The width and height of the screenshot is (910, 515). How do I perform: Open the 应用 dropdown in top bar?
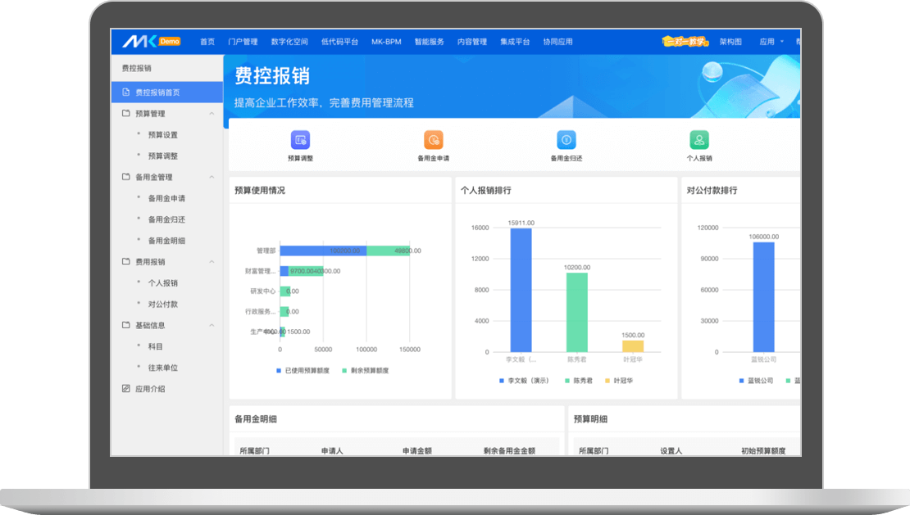pos(771,42)
